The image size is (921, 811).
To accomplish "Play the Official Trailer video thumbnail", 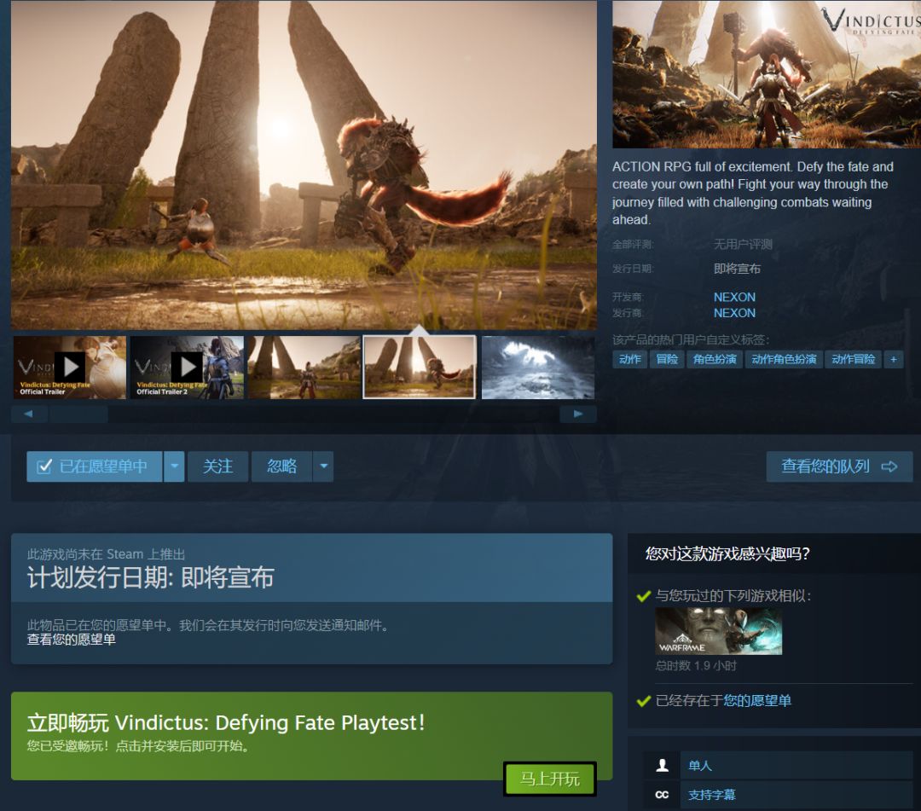I will coord(70,367).
